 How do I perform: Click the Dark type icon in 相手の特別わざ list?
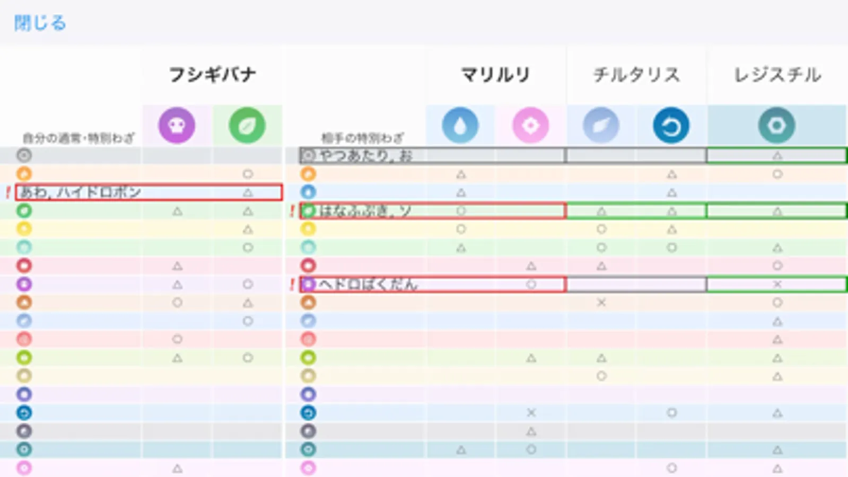pyautogui.click(x=308, y=431)
